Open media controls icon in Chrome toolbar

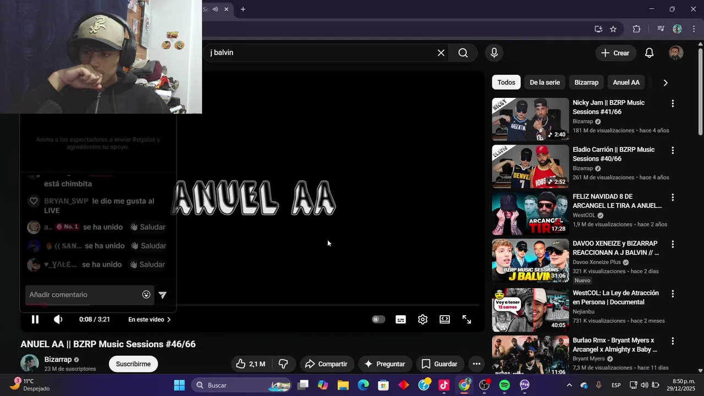tap(661, 29)
